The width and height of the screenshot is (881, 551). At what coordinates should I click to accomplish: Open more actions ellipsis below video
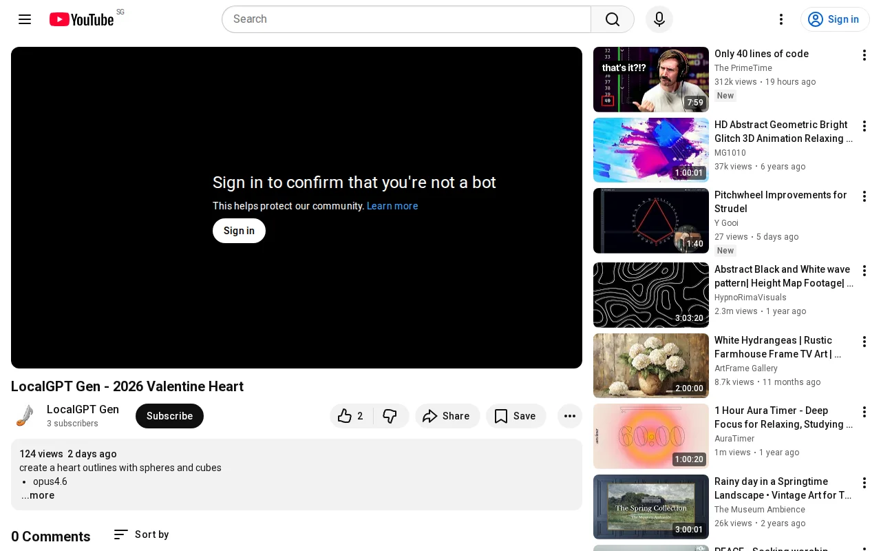tap(570, 416)
